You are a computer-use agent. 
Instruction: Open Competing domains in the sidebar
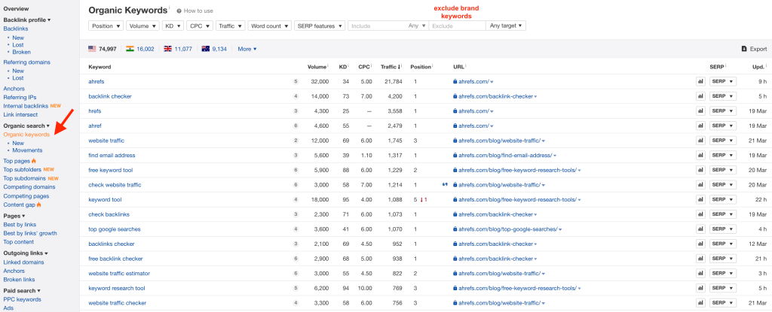click(29, 186)
